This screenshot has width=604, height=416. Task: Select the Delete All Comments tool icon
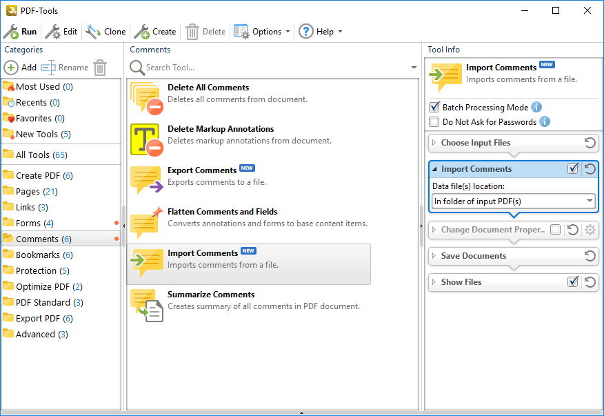tap(146, 99)
